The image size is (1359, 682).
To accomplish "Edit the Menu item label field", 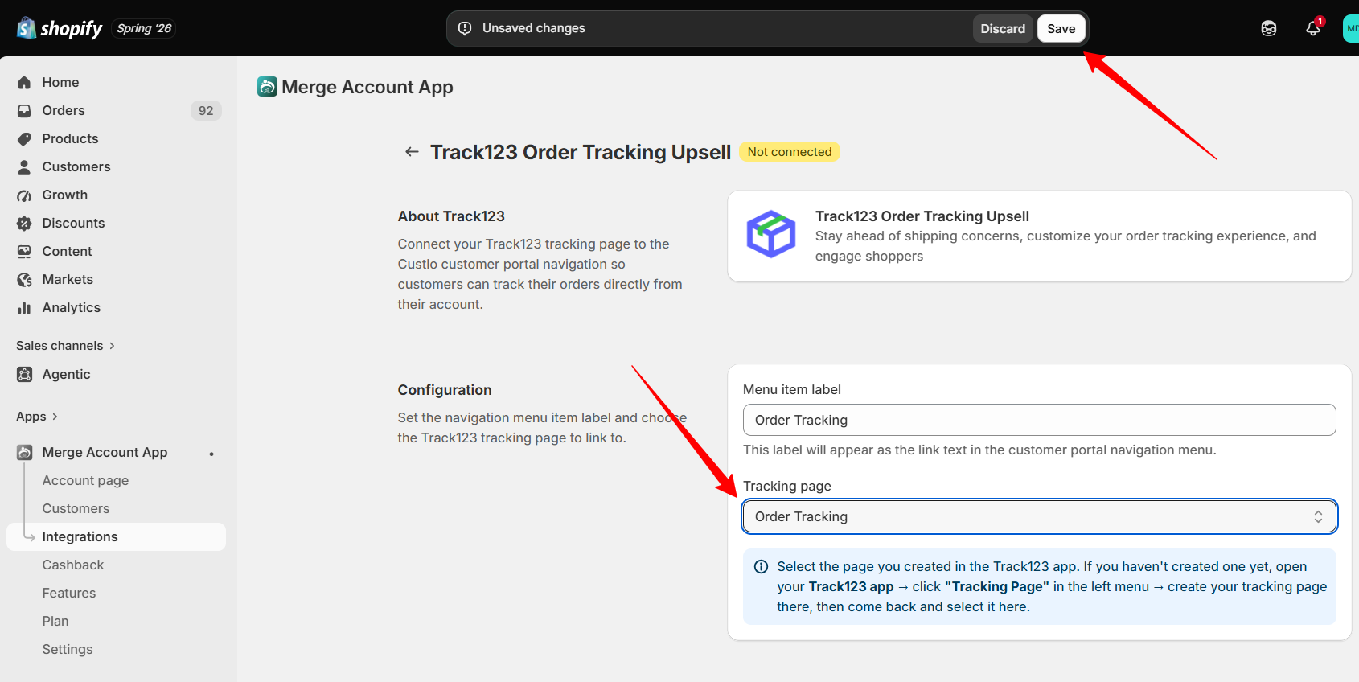I will point(1039,420).
